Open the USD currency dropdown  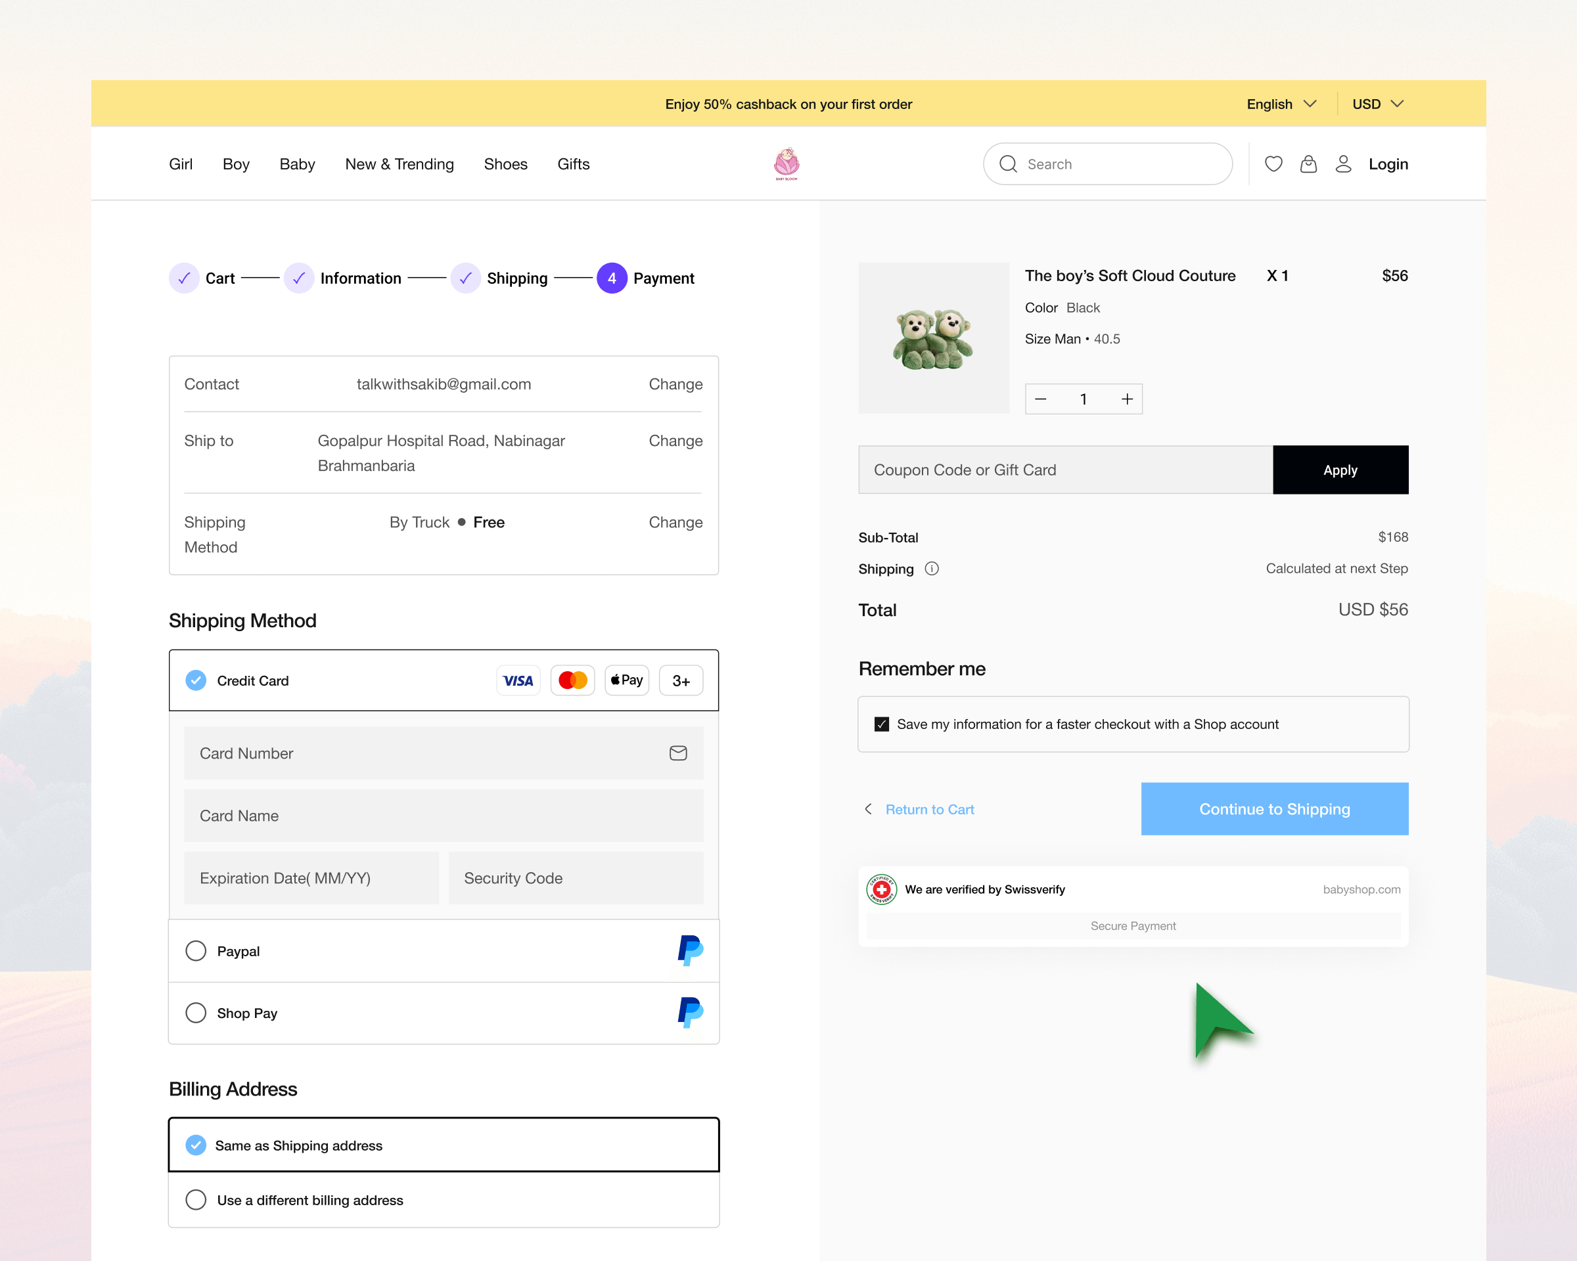coord(1377,104)
